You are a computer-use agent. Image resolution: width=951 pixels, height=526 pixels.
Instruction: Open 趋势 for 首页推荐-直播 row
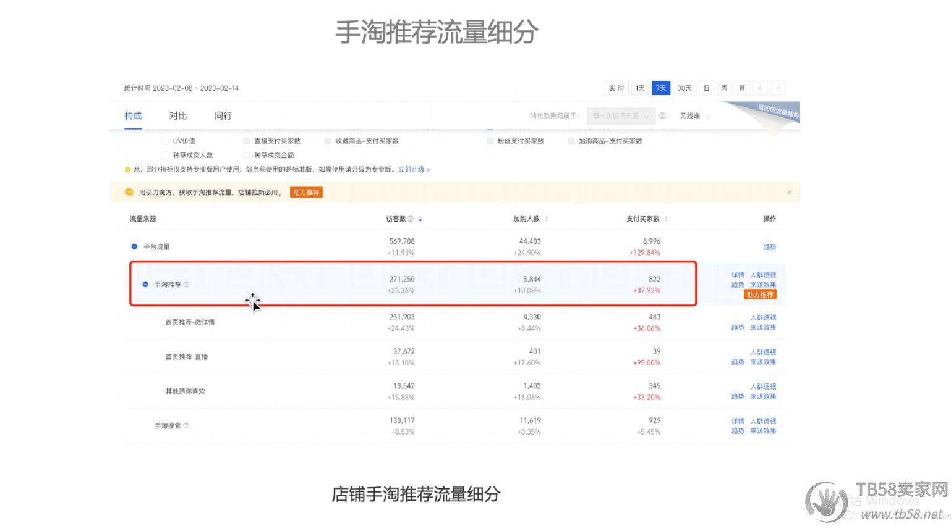coord(738,362)
